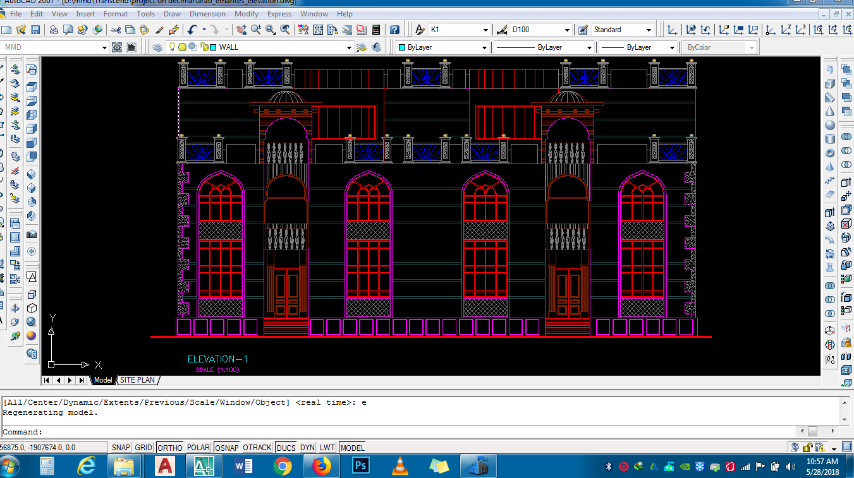Click the Save icon in the toolbar
The image size is (854, 478).
(35, 30)
